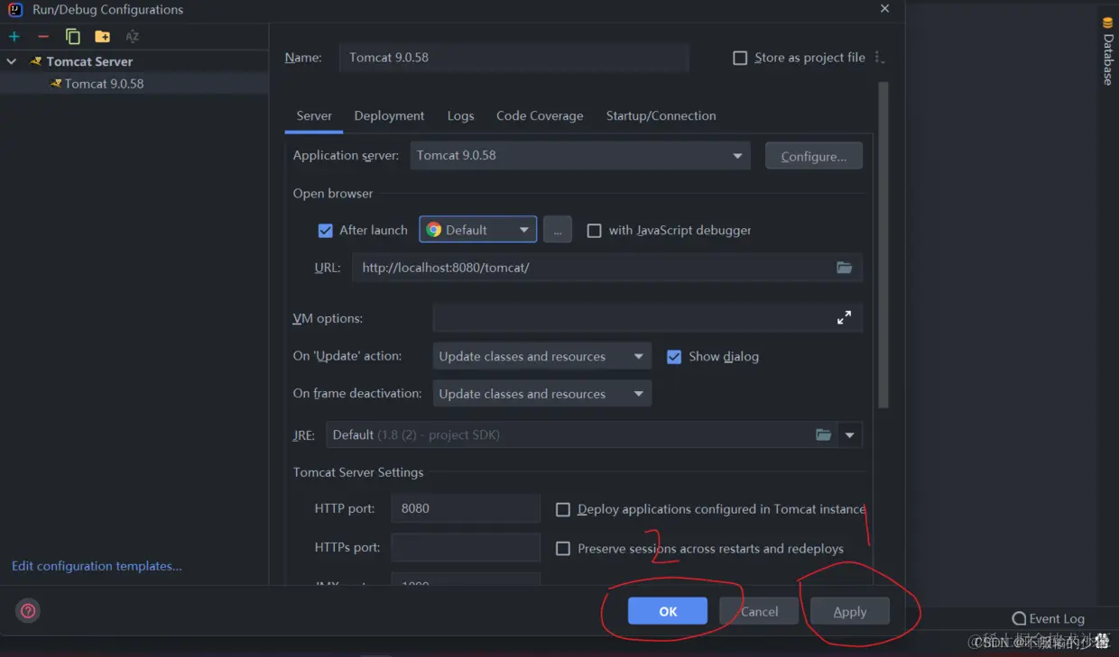The height and width of the screenshot is (657, 1119).
Task: Open Store as project file options
Action: pos(879,58)
